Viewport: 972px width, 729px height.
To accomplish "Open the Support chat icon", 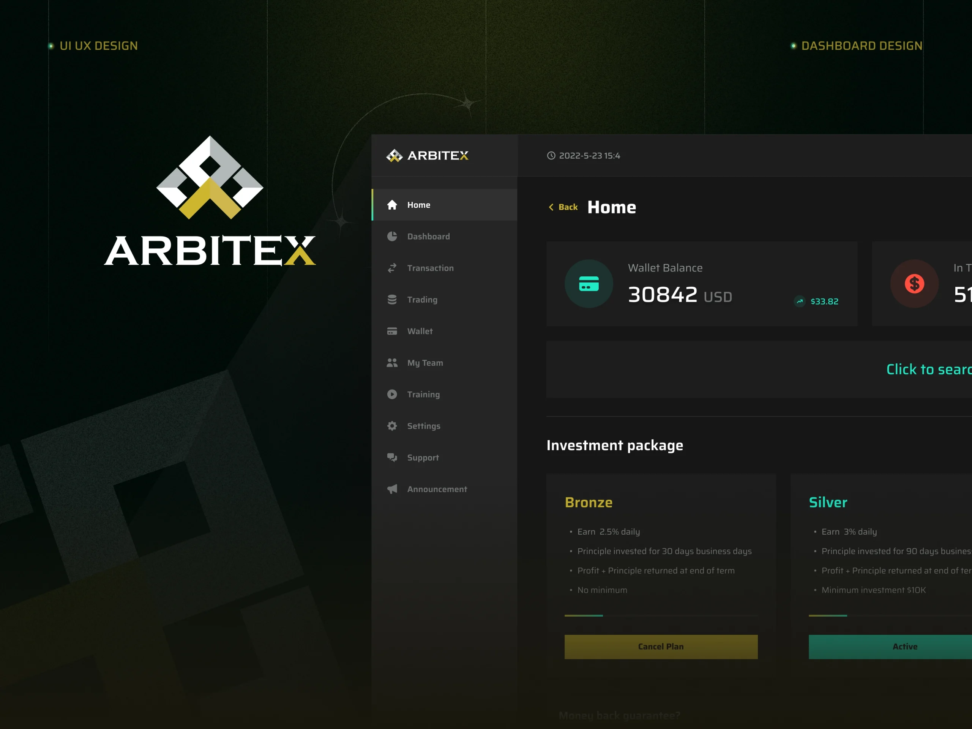I will (392, 458).
